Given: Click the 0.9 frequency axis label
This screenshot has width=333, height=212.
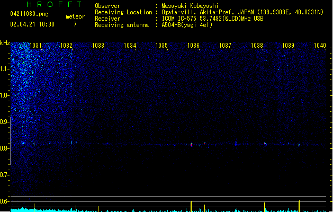Looking at the screenshot, I should 4,122.
